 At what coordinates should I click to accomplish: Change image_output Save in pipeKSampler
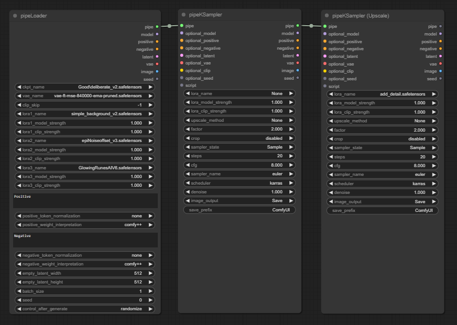click(x=239, y=200)
